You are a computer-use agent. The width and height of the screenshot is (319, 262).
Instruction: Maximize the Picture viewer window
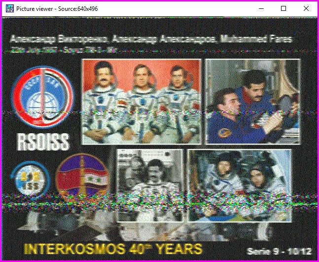pos(284,8)
